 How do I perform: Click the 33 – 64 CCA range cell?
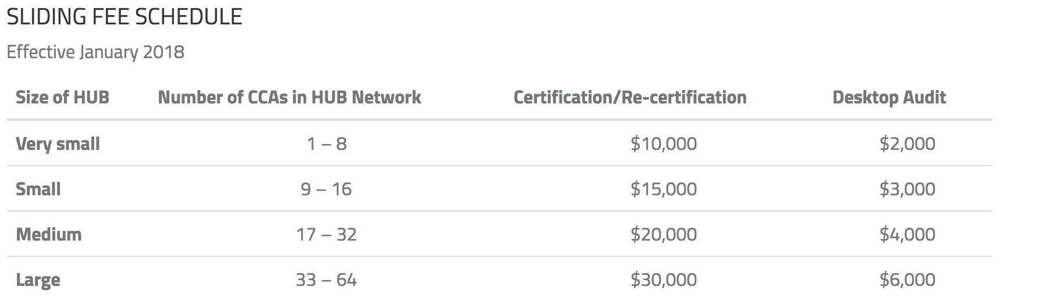[x=326, y=280]
